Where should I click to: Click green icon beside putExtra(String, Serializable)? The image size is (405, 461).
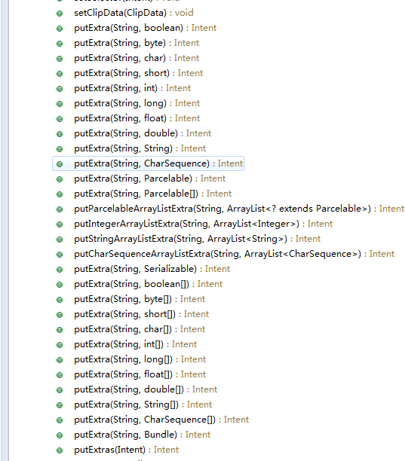click(60, 270)
